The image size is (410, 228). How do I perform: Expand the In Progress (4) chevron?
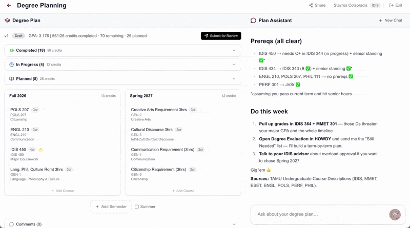tap(234, 65)
